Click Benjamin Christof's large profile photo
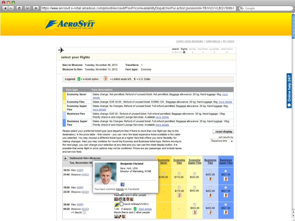 [x=106, y=174]
